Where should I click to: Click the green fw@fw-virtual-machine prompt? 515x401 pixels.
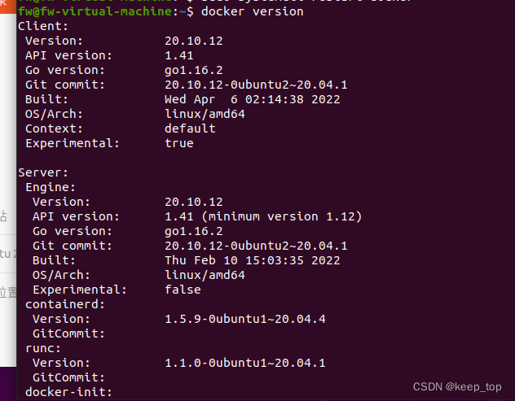(95, 12)
